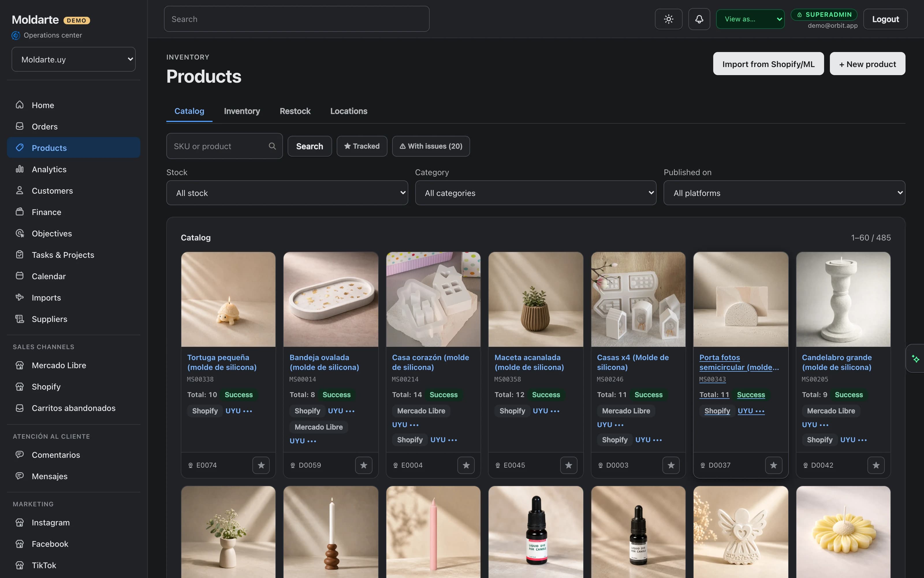The width and height of the screenshot is (924, 578).
Task: Toggle the With issues (20) filter
Action: pos(431,146)
